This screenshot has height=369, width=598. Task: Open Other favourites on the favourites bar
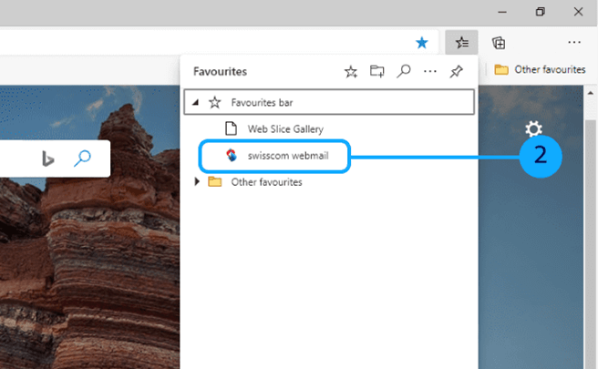(540, 69)
